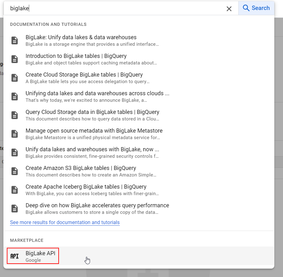
Task: Click the document icon beside 'Create Apache Iceberg BigLake tables'
Action: coord(15,190)
